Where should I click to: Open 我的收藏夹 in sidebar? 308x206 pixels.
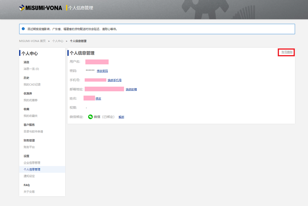pyautogui.click(x=30, y=116)
